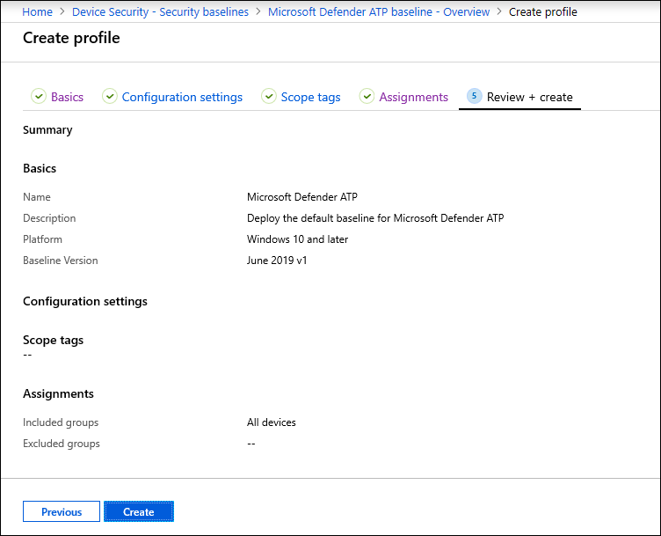Click the Create button
The height and width of the screenshot is (536, 661).
click(x=138, y=511)
